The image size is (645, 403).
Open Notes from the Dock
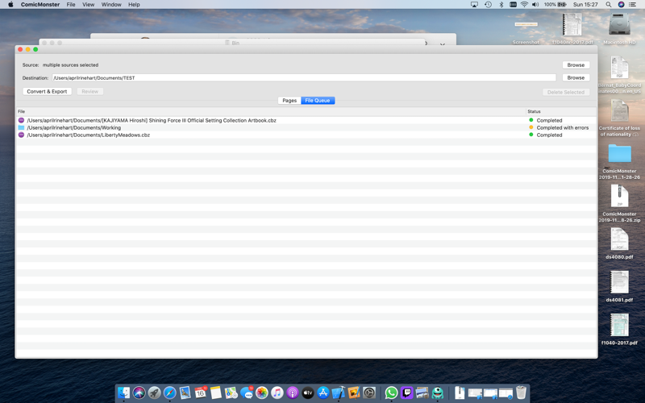[215, 393]
